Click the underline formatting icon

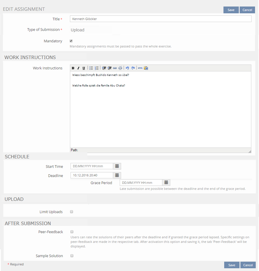point(84,68)
